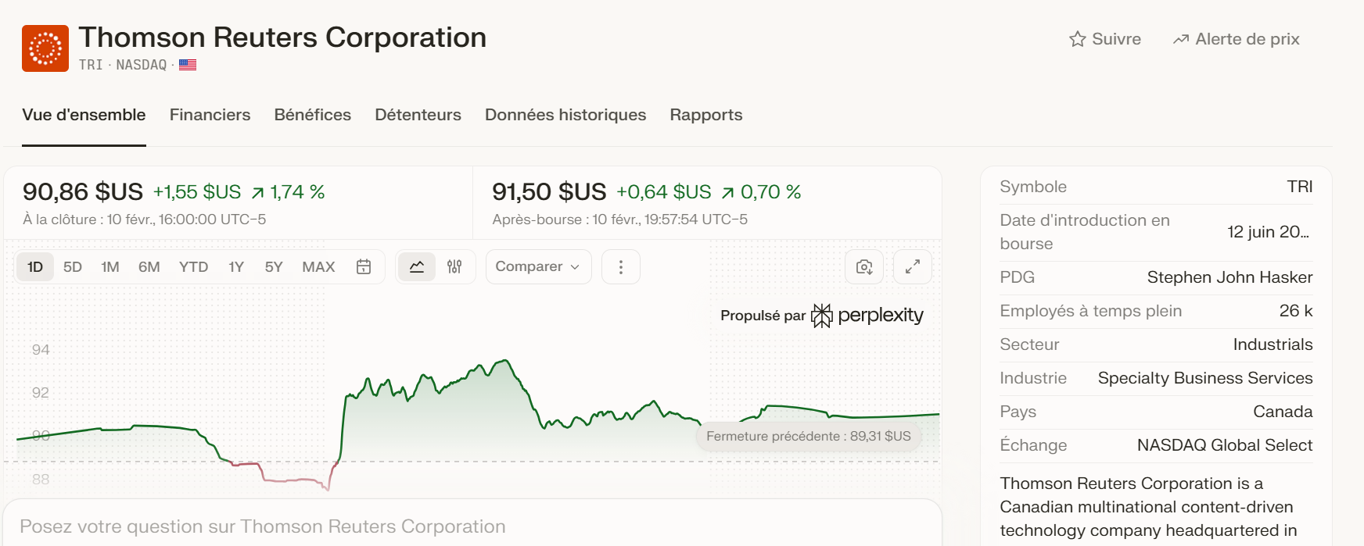Click the Symbole value TRI
The width and height of the screenshot is (1364, 546).
pyautogui.click(x=1300, y=187)
